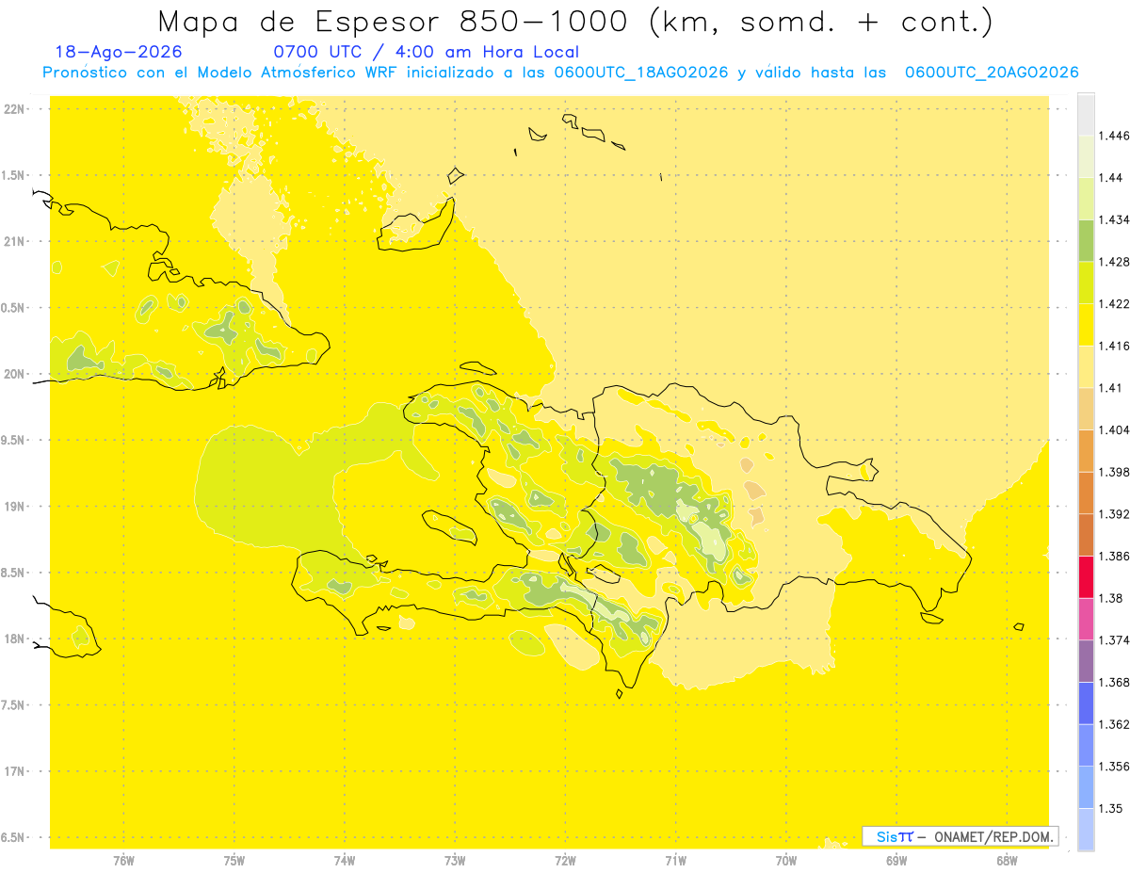This screenshot has width=1130, height=873.
Task: Click blue swatch between 1.362 and 1.368
Action: (1087, 702)
